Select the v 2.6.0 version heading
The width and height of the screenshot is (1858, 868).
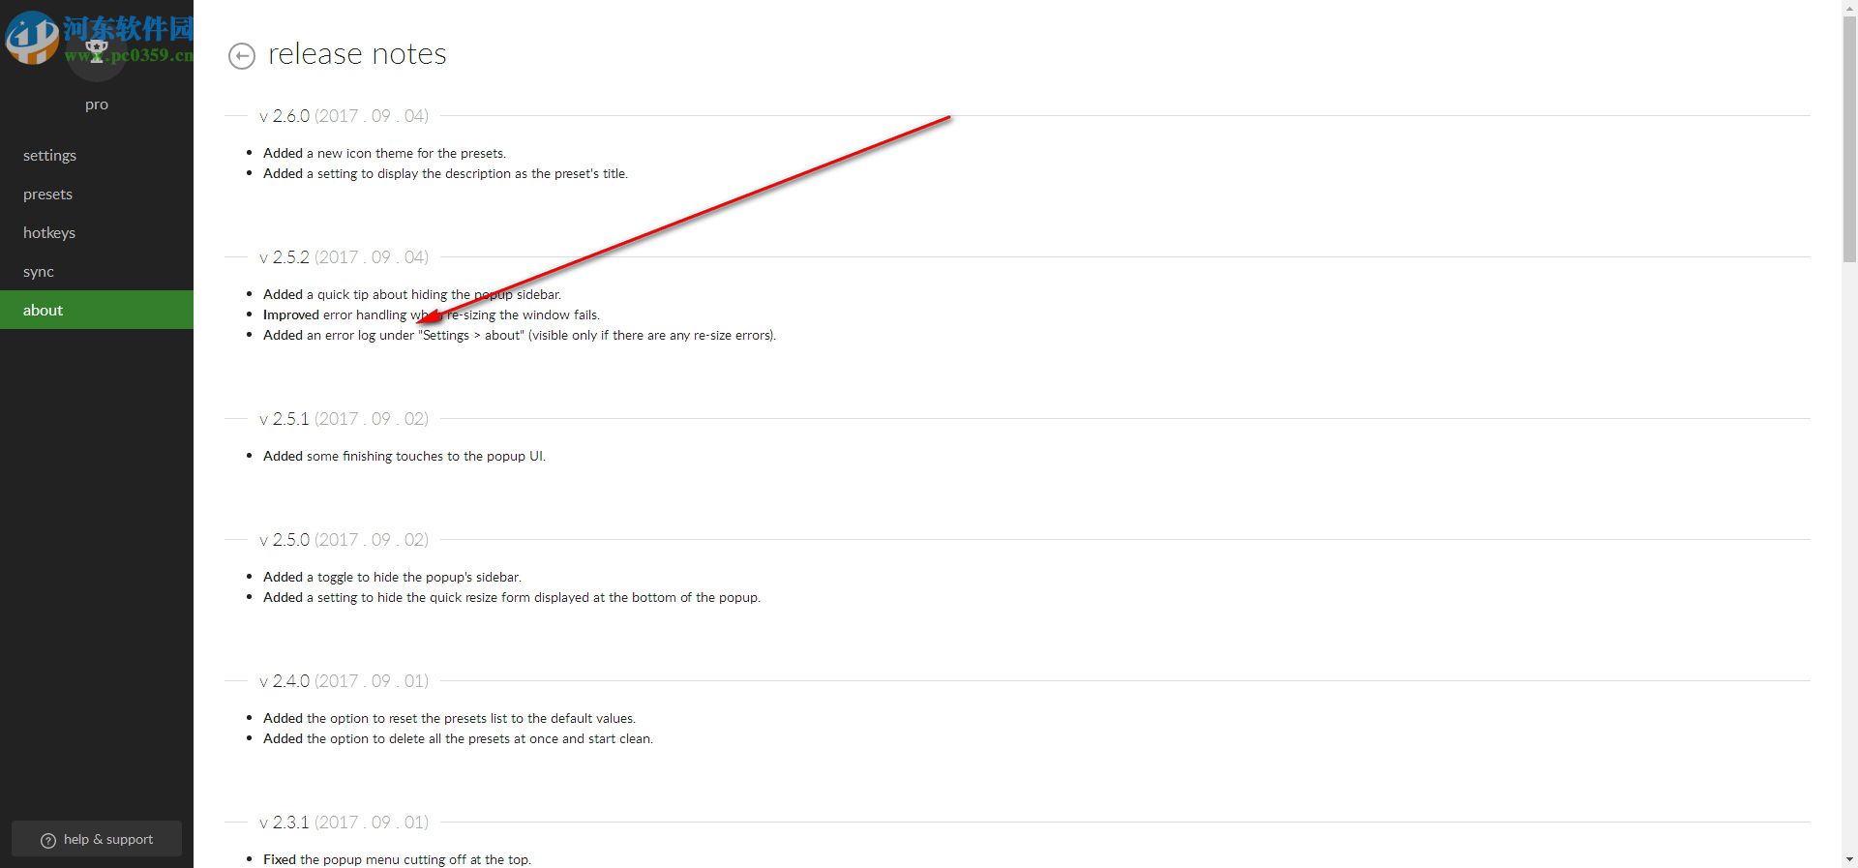[344, 116]
